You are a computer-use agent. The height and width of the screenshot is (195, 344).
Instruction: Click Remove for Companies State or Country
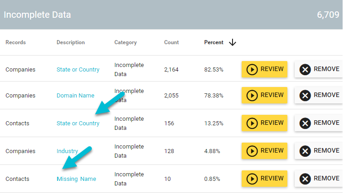319,69
